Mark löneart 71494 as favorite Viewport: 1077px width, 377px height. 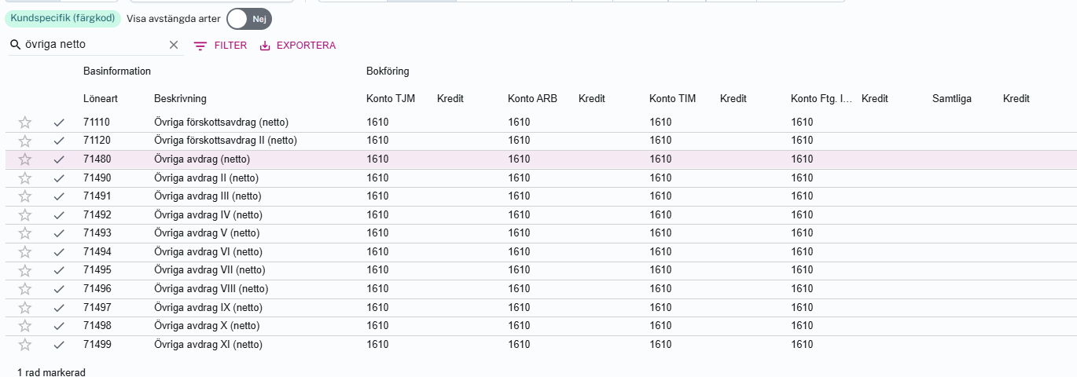pos(25,252)
